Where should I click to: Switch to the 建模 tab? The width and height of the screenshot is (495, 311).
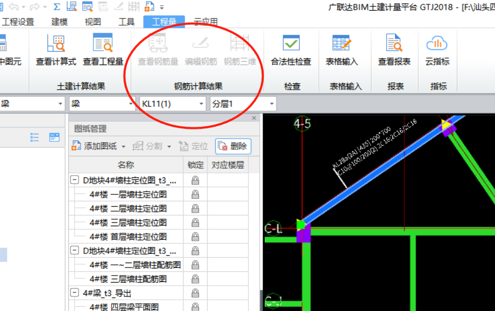click(x=60, y=22)
